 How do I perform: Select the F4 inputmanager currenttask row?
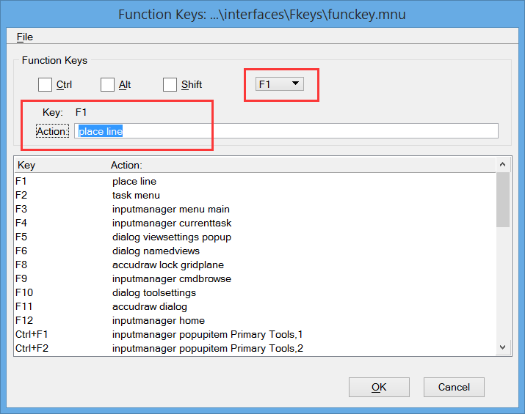(255, 223)
